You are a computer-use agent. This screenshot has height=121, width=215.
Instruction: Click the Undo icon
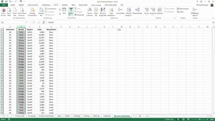click(x=10, y=1)
